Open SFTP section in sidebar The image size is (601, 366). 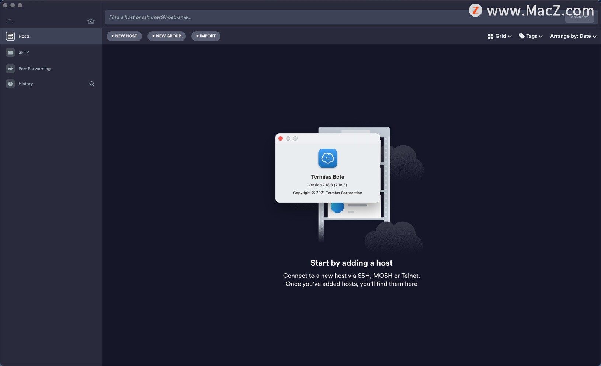(x=51, y=52)
